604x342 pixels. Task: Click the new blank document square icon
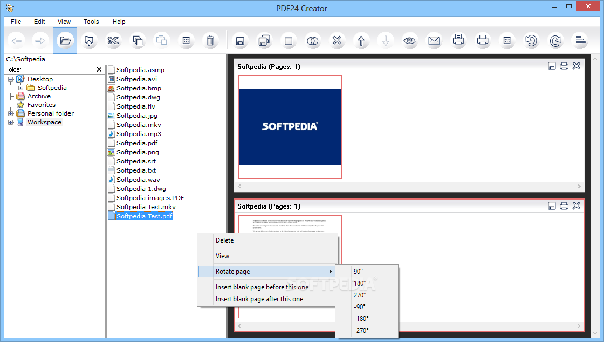click(x=288, y=41)
